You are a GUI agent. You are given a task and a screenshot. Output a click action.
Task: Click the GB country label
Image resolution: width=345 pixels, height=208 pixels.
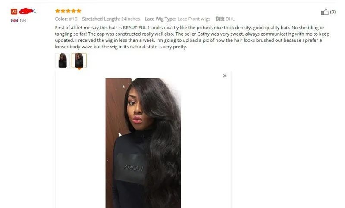pyautogui.click(x=23, y=21)
